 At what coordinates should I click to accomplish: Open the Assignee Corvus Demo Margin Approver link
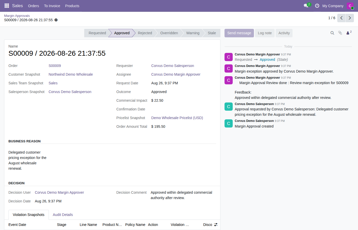176,74
